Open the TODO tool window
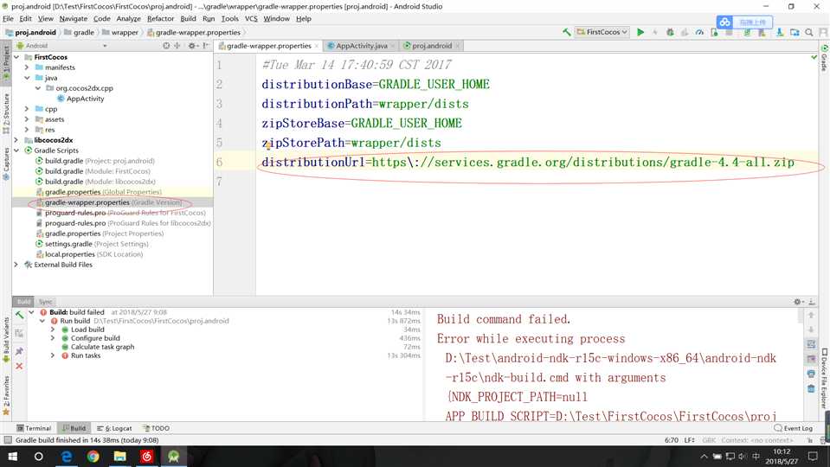The width and height of the screenshot is (830, 467). tap(156, 428)
